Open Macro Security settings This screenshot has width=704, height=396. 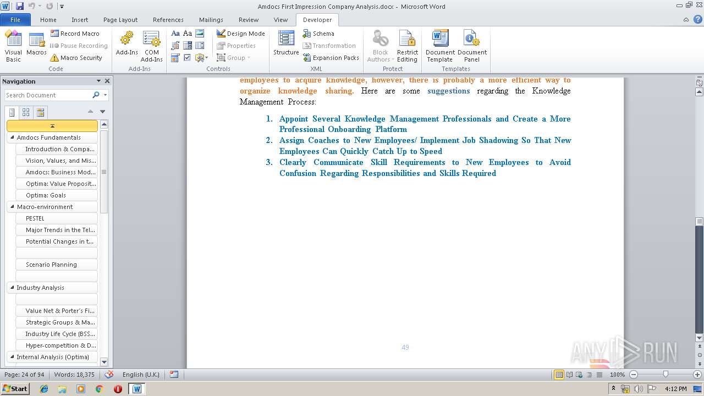coord(76,58)
